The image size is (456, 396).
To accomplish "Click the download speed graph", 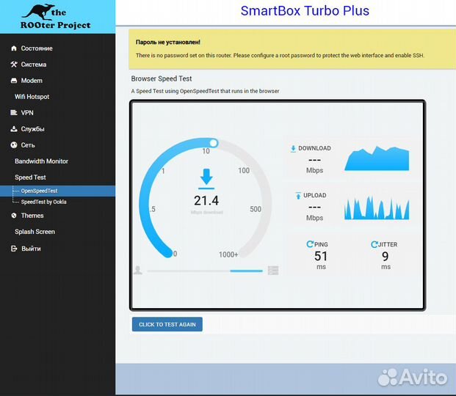I will [377, 158].
